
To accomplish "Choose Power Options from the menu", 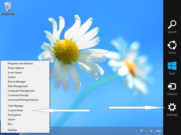I will 16,68.
